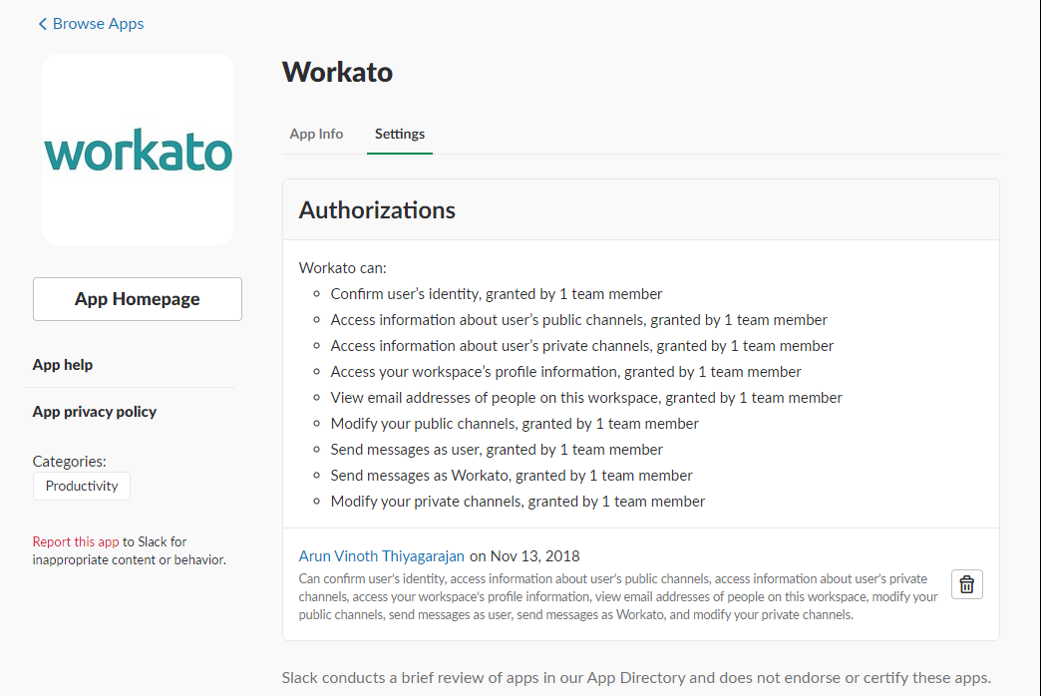Click the 'user's public channels' access line
The height and width of the screenshot is (696, 1041).
(x=579, y=320)
